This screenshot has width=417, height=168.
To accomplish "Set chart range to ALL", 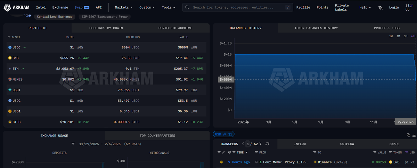I will 414,36.
